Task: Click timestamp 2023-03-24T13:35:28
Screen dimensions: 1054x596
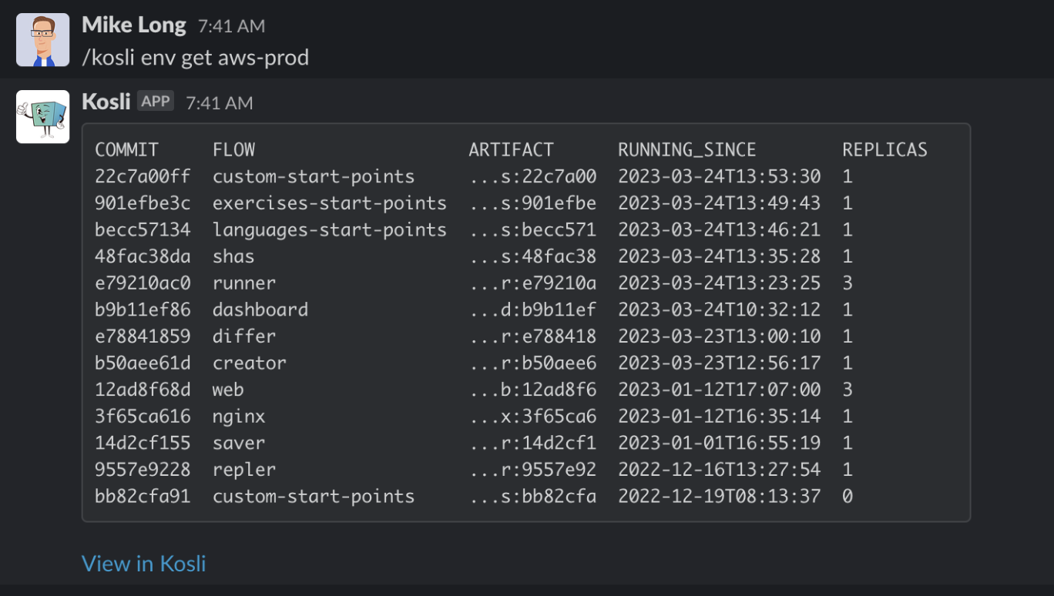Action: coord(719,256)
